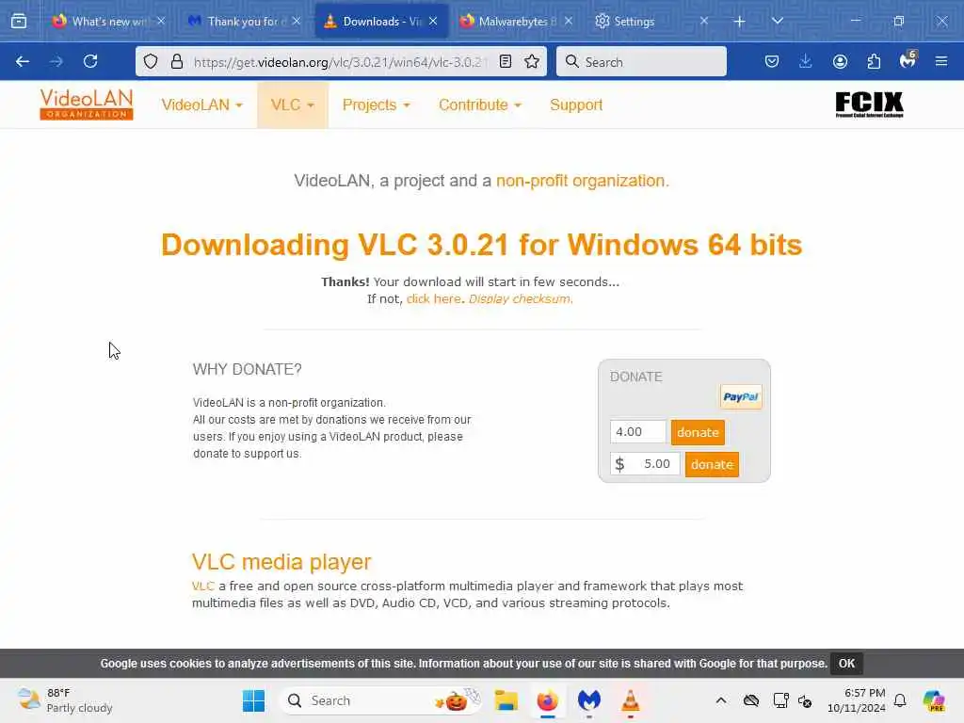964x723 pixels.
Task: Click the non-profit organization link
Action: [x=582, y=181]
